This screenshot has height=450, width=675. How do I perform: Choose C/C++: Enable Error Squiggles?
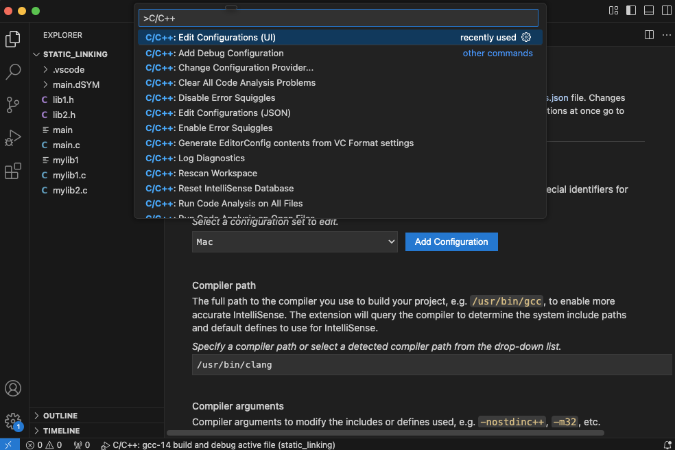(x=340, y=128)
